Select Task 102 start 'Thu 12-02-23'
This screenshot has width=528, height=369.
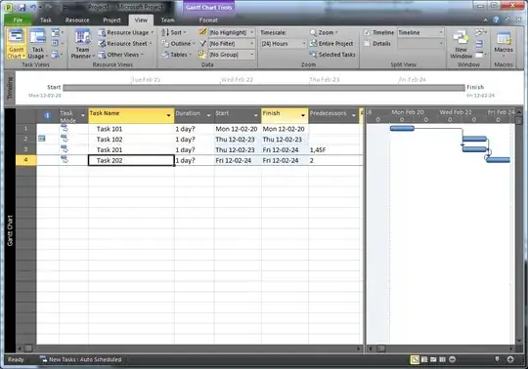pyautogui.click(x=238, y=140)
